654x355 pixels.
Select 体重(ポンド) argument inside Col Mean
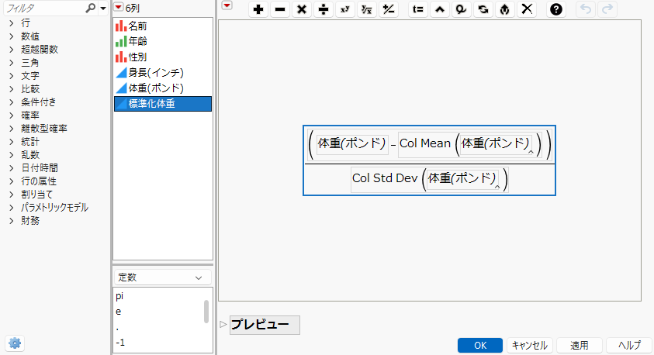click(x=496, y=143)
